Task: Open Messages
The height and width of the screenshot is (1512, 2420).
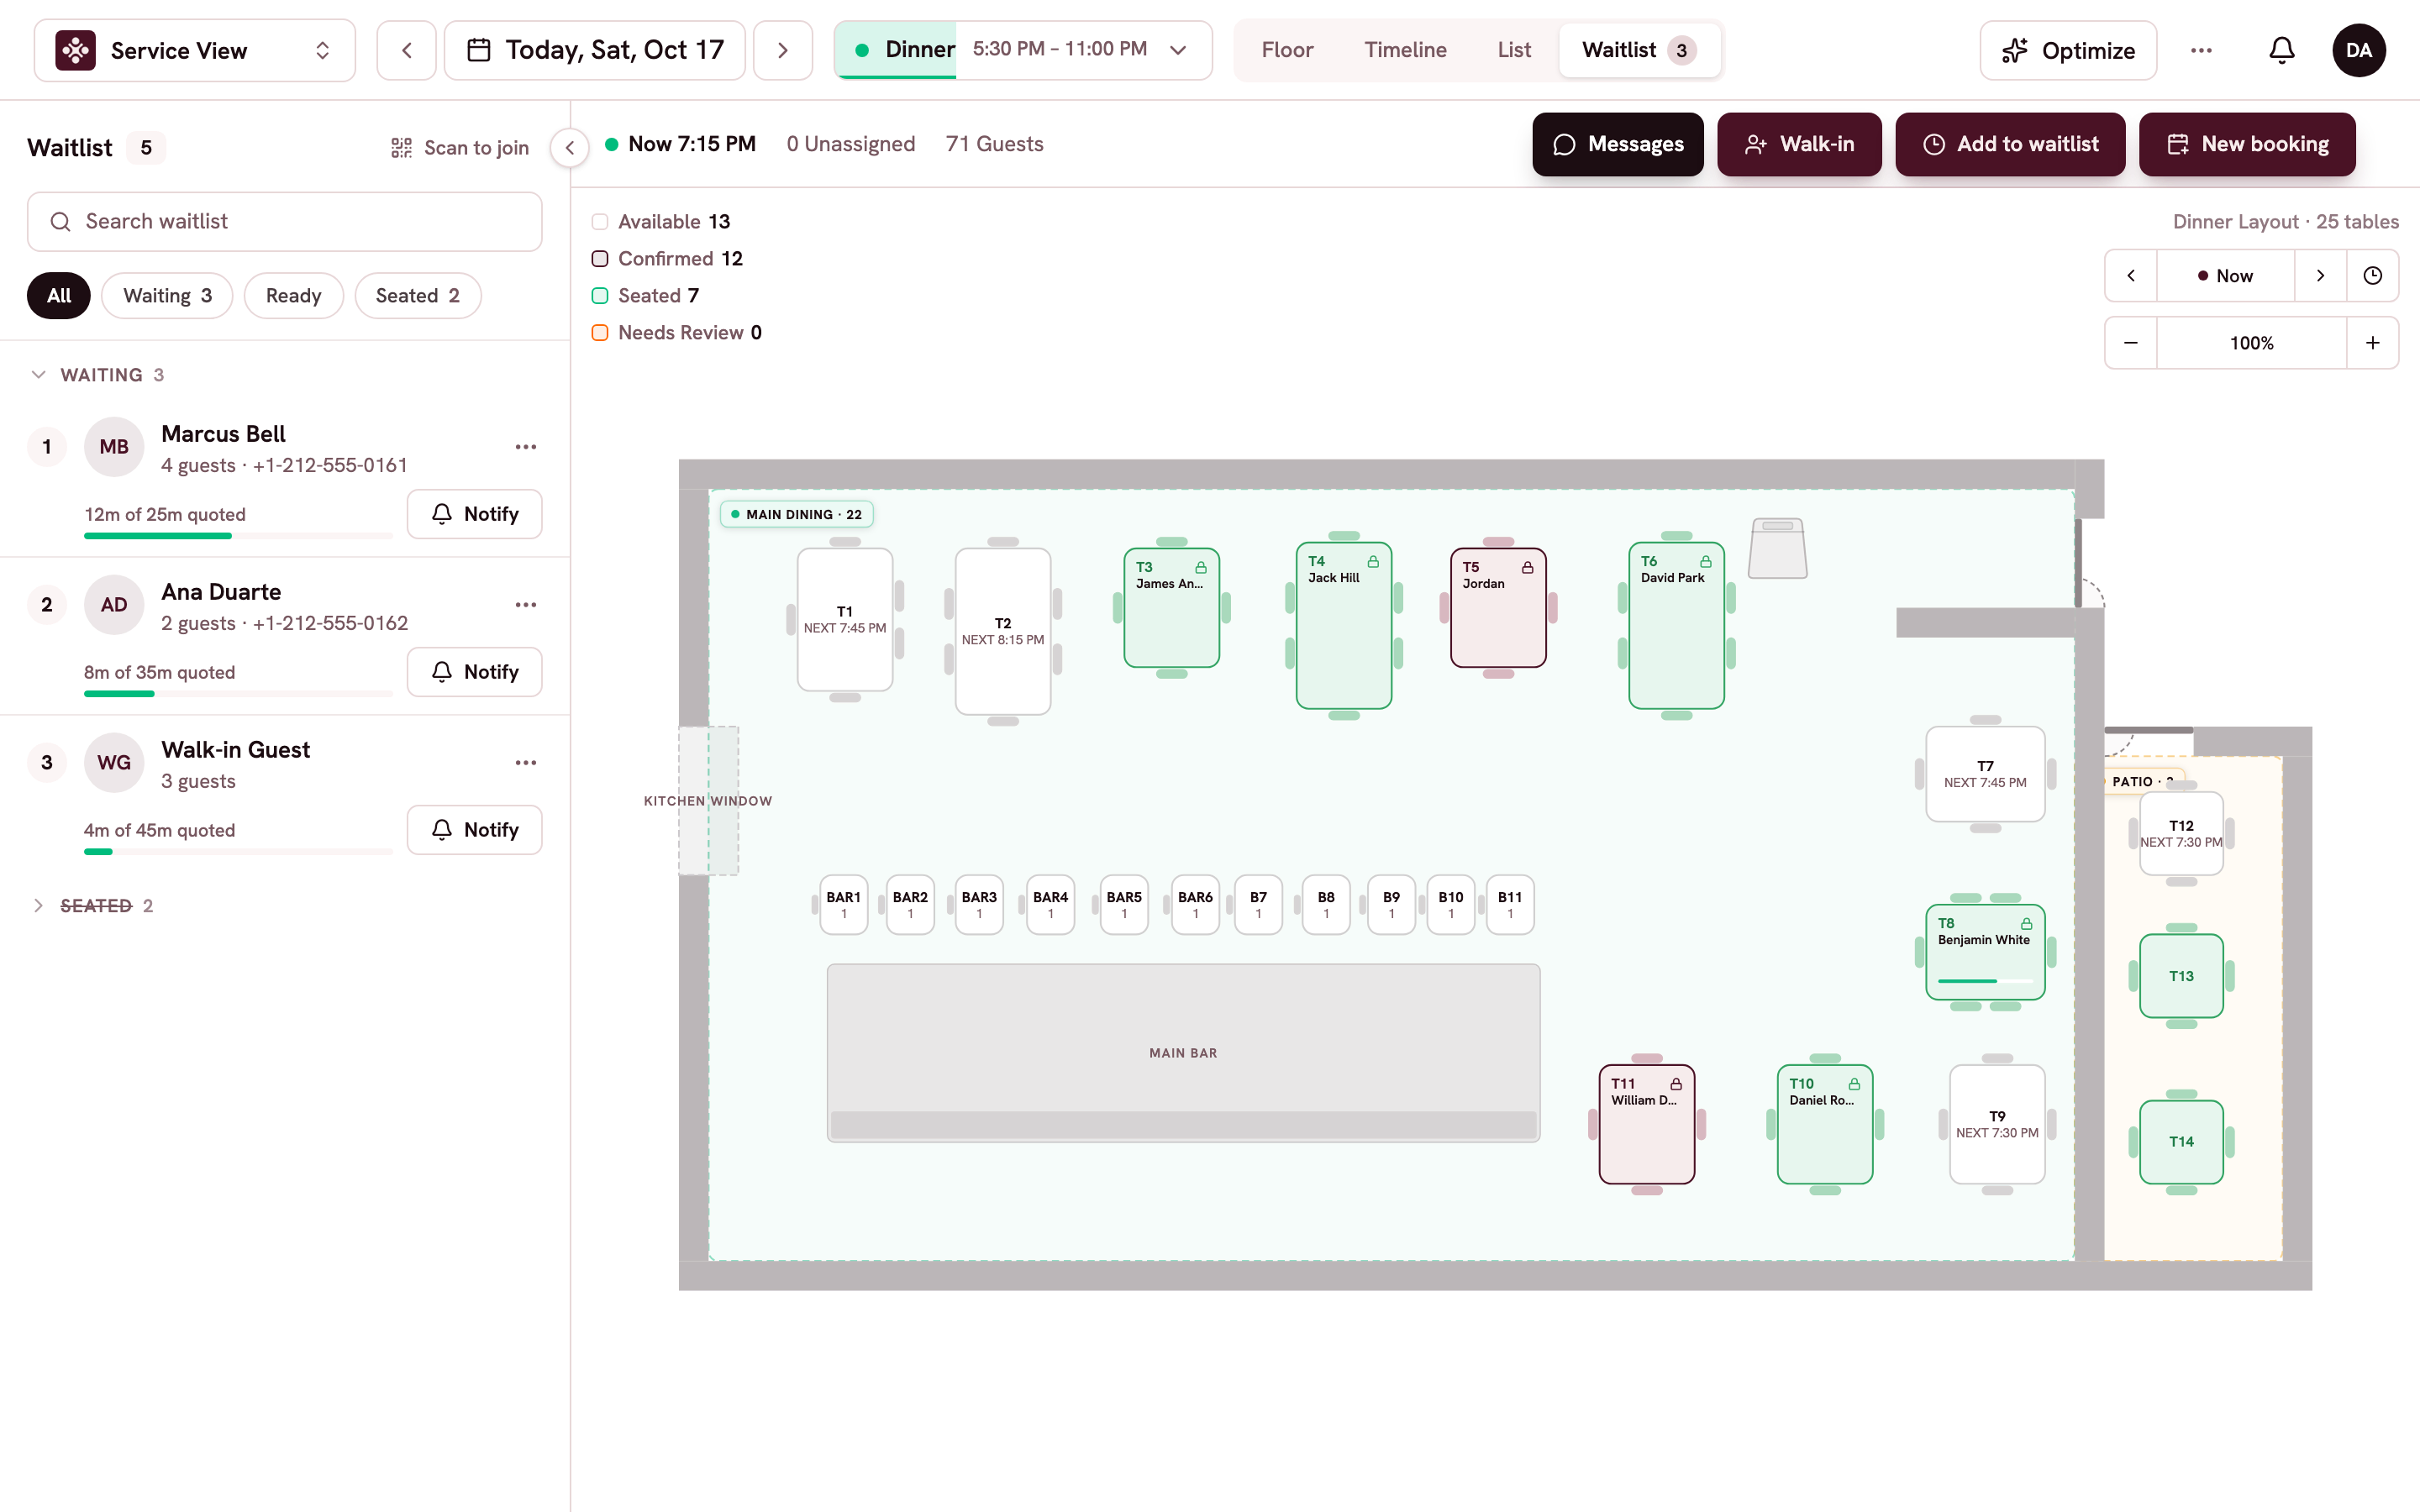Action: [x=1618, y=144]
